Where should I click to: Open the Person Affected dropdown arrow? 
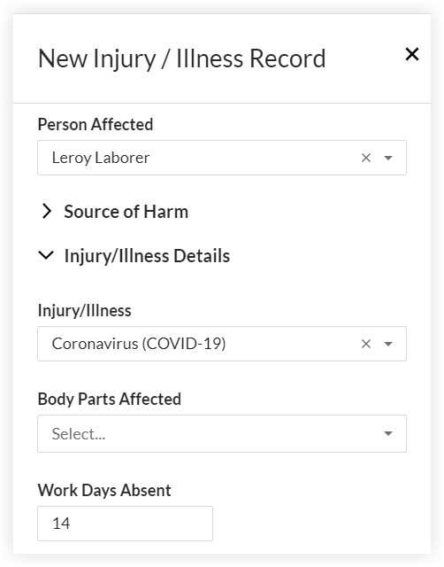(x=388, y=158)
